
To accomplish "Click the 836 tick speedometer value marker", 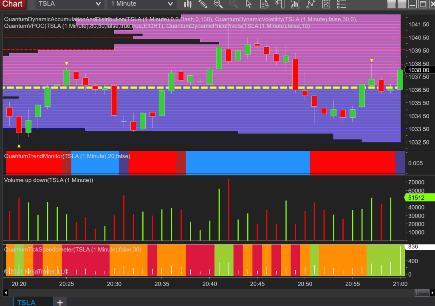I will point(419,246).
